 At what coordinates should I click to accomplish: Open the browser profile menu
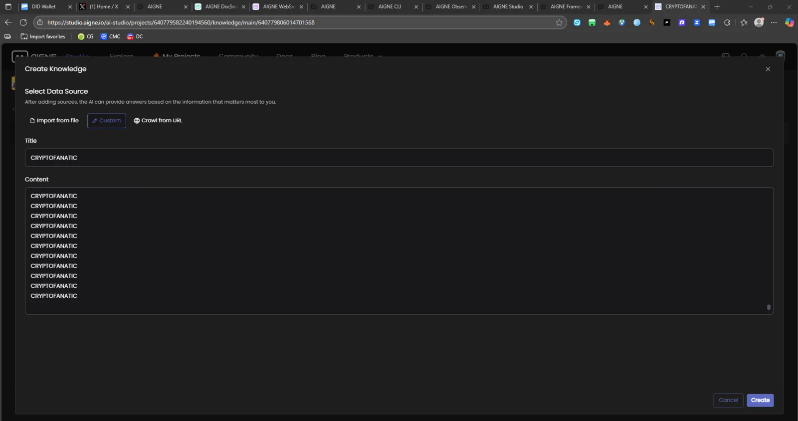point(759,22)
